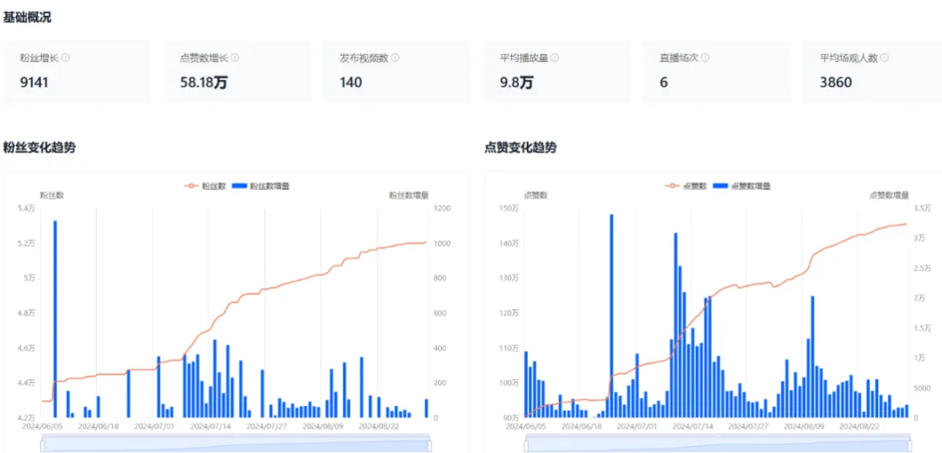The width and height of the screenshot is (942, 453).
Task: Click the info icon beside 平均场观人数
Action: click(x=884, y=58)
